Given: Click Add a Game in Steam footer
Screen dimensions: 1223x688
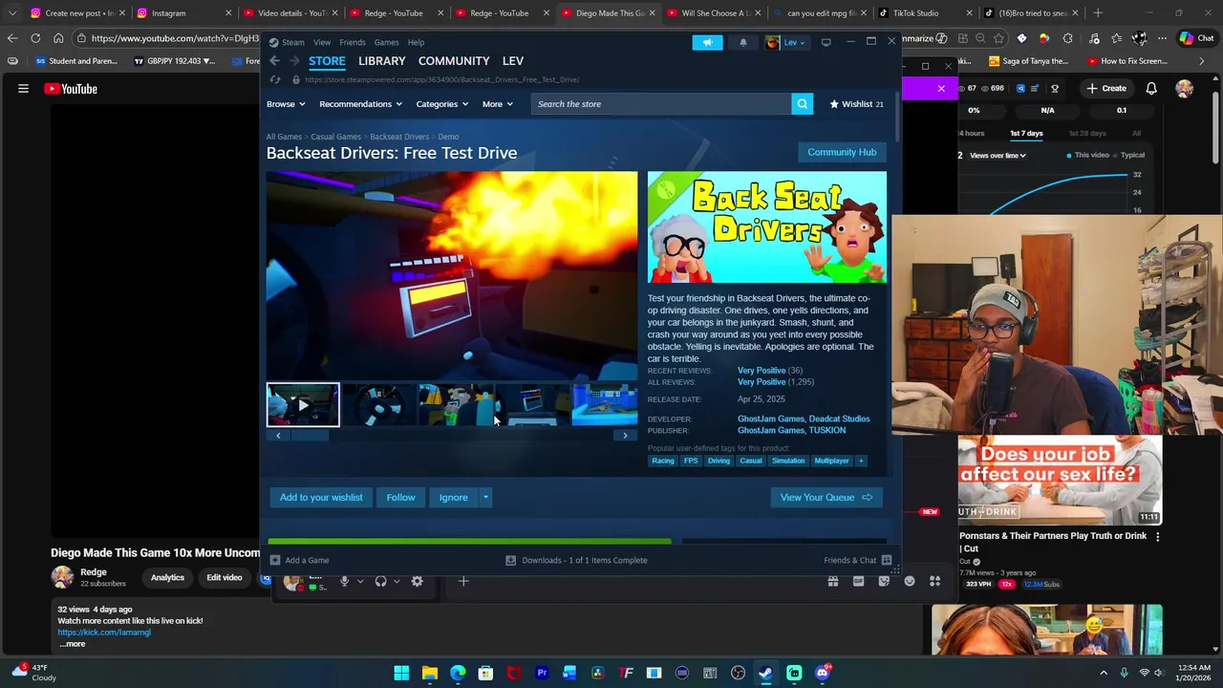Looking at the screenshot, I should (300, 560).
